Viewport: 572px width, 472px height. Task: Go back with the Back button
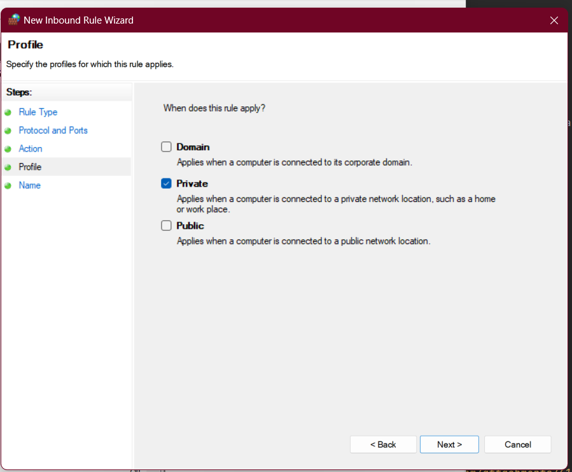point(383,445)
